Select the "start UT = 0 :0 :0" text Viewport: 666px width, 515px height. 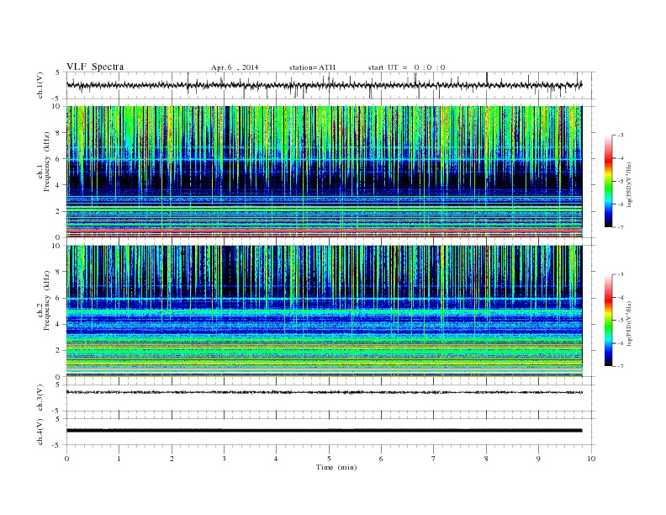coord(406,67)
